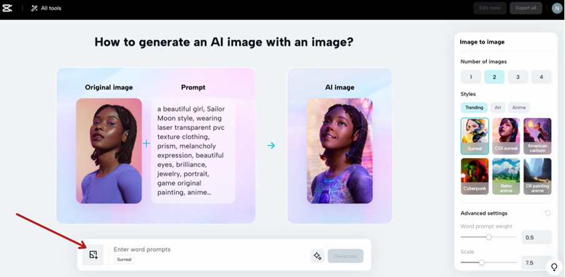Select the Cyberpunk style thumbnail
The height and width of the screenshot is (277, 565).
pos(474,177)
